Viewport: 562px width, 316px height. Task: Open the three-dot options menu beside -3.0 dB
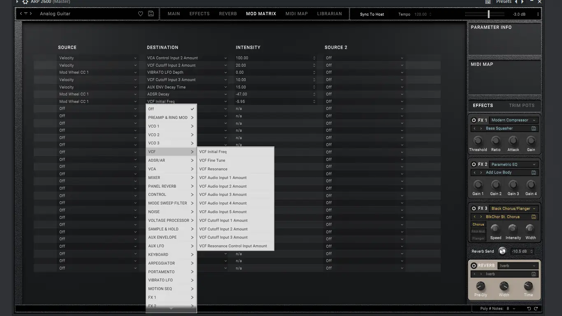pyautogui.click(x=538, y=14)
